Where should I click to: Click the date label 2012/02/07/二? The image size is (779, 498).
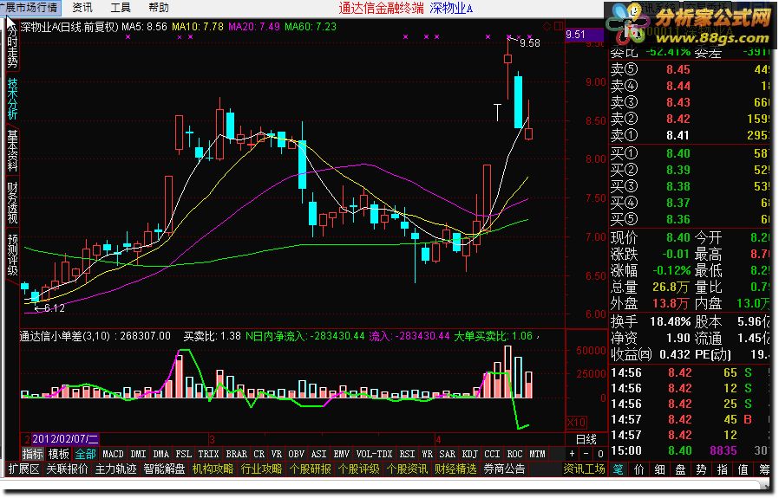pos(65,439)
